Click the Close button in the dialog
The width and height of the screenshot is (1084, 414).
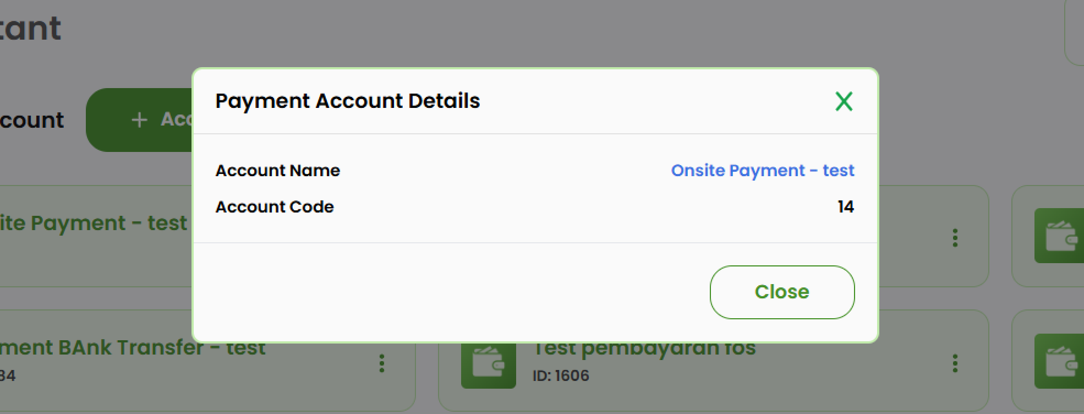coord(782,292)
